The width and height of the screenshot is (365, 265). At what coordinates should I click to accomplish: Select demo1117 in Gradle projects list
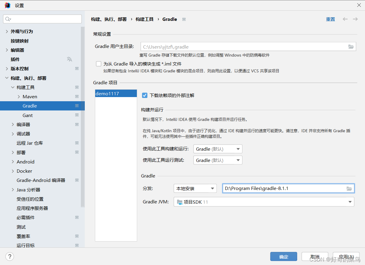[x=116, y=93]
